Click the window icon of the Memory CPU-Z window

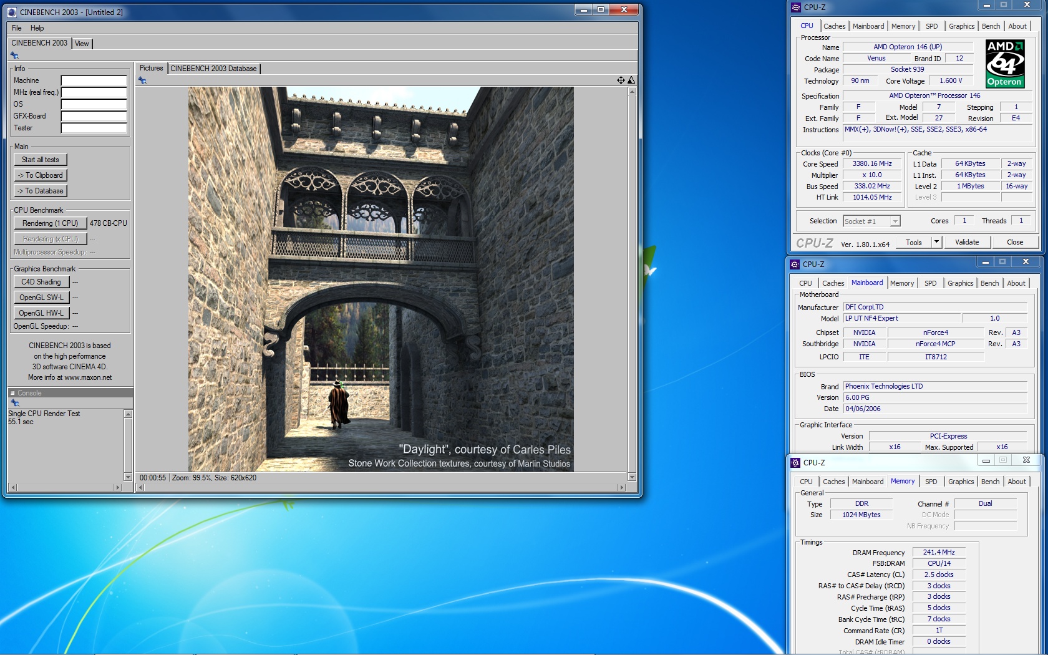(x=795, y=462)
